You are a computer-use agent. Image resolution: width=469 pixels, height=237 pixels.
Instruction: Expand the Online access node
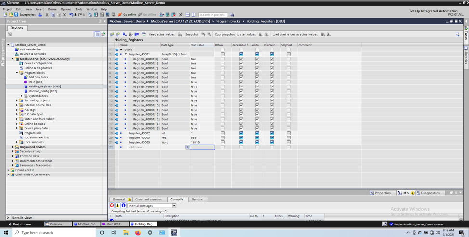pos(8,170)
